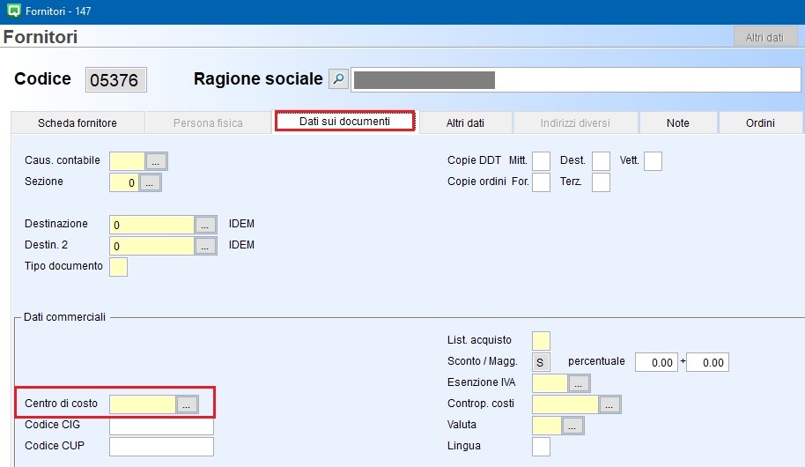Toggle the Sconto / Magg. S button
Viewport: 805px width, 467px height.
pyautogui.click(x=541, y=362)
